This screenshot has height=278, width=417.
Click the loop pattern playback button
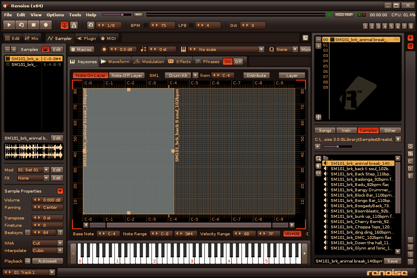21,25
